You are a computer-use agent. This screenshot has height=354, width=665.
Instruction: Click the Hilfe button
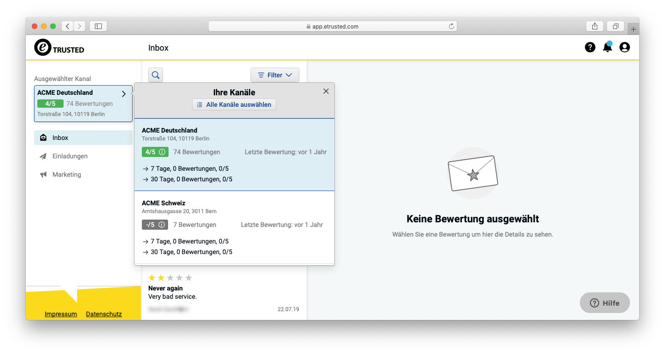605,303
